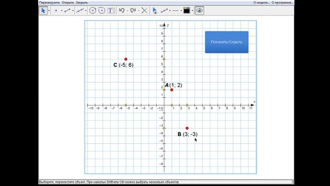Open dropdown next to segment tool
The width and height of the screenshot is (330, 186).
[x=73, y=10]
